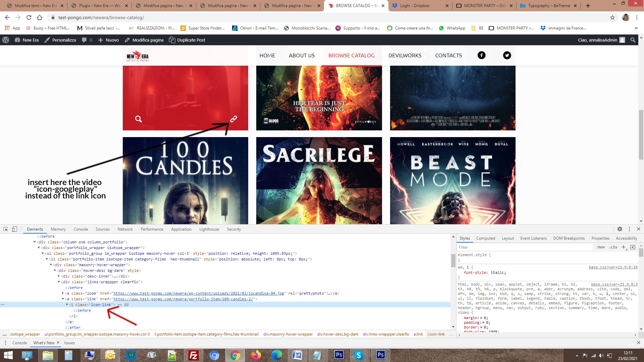This screenshot has width=644, height=362.
Task: Click the admin bar search magnifier
Action: (633, 40)
